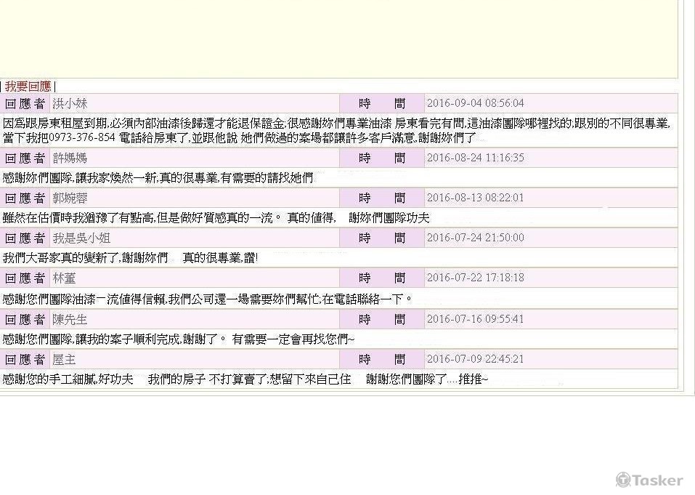
Task: Select responder name 許媽媽
Action: click(70, 158)
